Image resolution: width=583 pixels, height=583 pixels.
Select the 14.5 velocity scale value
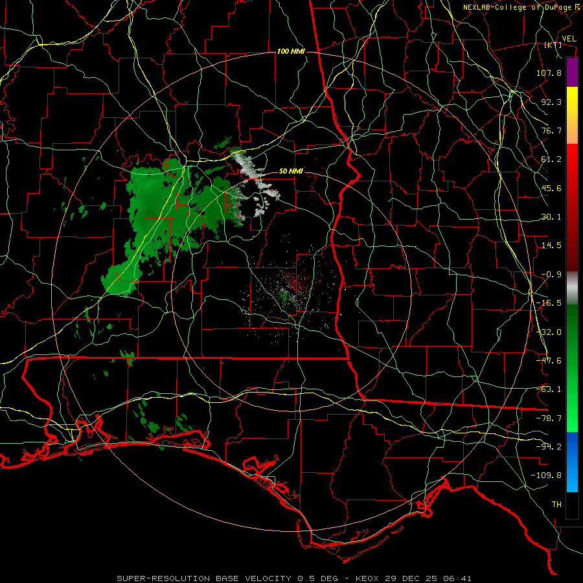551,246
